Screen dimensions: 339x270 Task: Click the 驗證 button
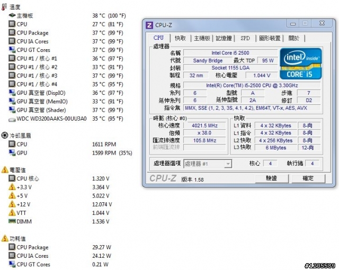click(x=272, y=178)
